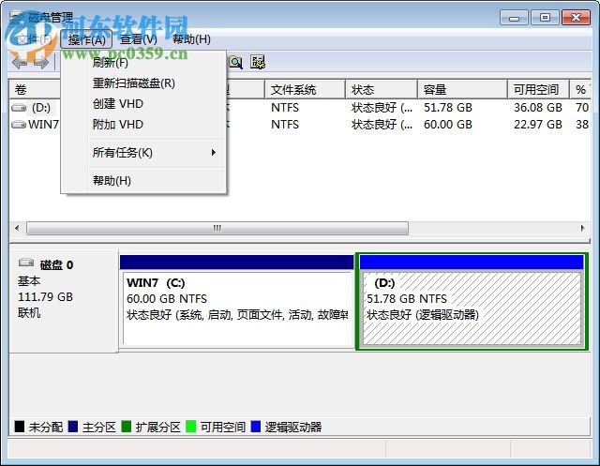Sort by 卷 column header
600x466 pixels.
click(x=35, y=89)
